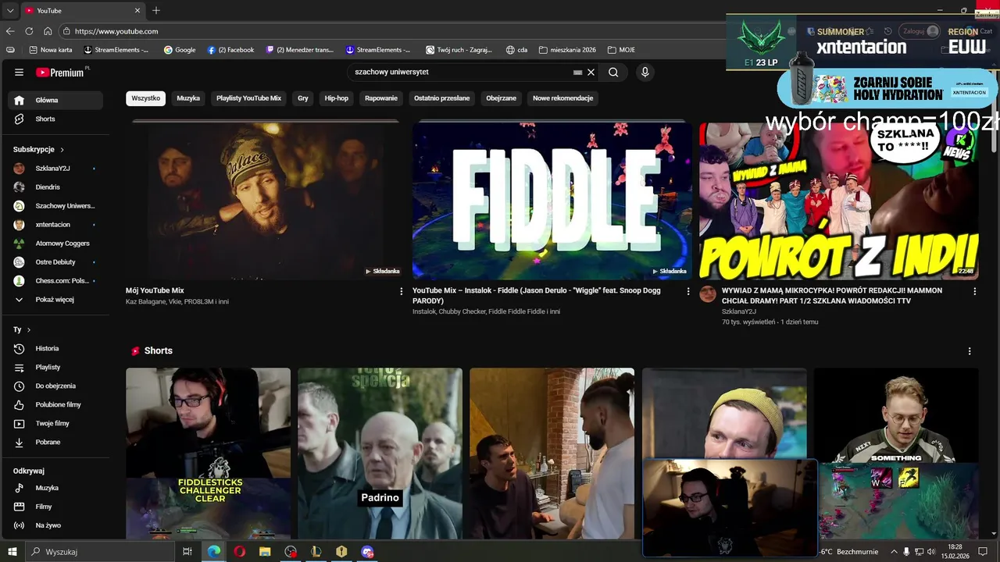Click the search field with 'szachowy uniwersytet'
Viewport: 1000px width, 562px height.
coord(461,72)
